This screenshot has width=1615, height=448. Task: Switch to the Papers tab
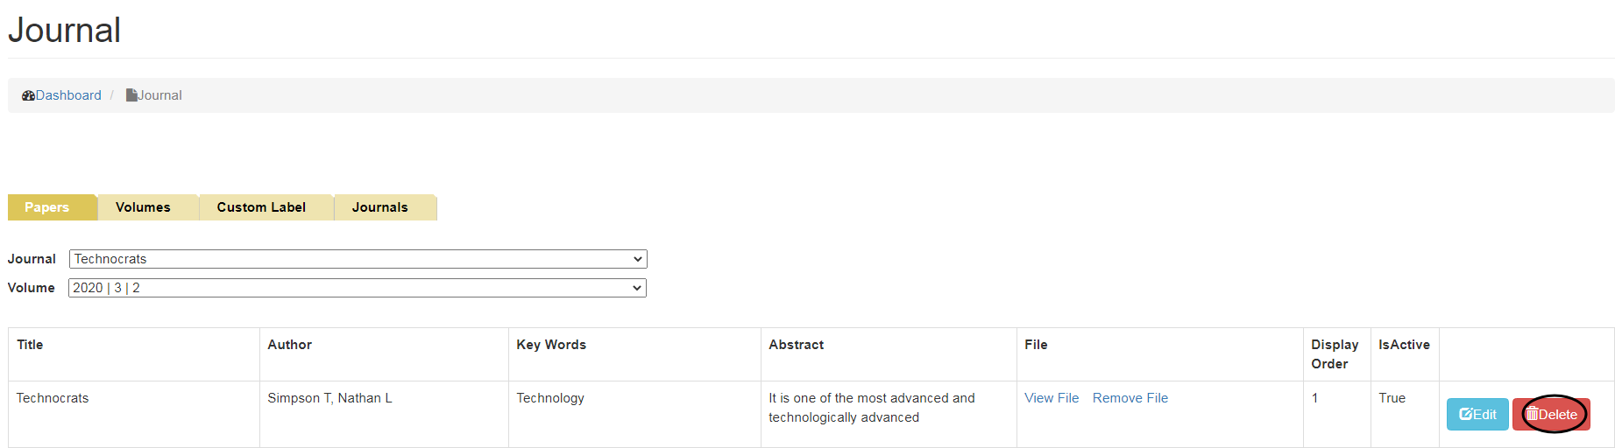point(47,207)
